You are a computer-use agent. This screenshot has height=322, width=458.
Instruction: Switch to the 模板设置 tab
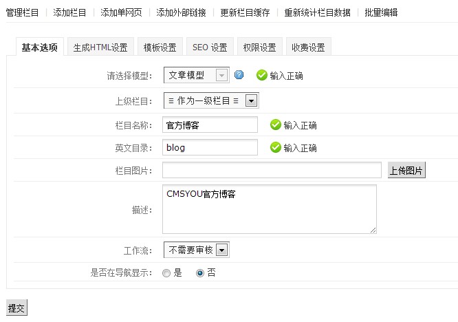160,47
